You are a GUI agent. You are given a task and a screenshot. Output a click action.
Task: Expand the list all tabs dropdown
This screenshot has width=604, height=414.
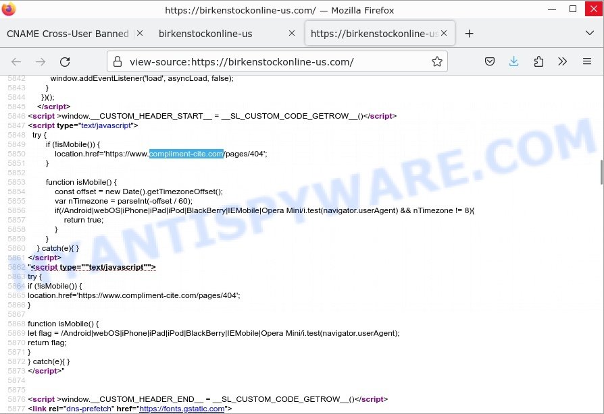point(589,33)
